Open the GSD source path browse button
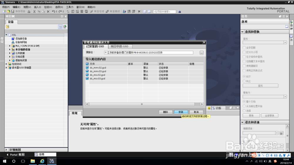This screenshot has width=294, height=165. 202,53
